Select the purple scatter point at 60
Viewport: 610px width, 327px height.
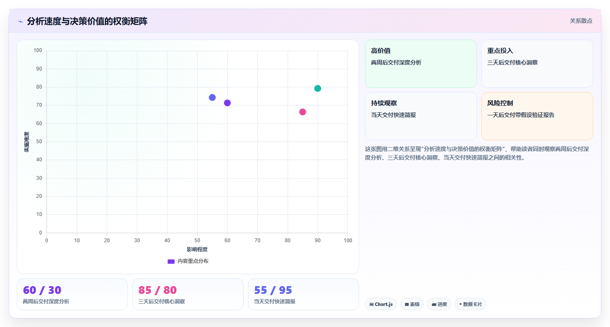tap(227, 103)
